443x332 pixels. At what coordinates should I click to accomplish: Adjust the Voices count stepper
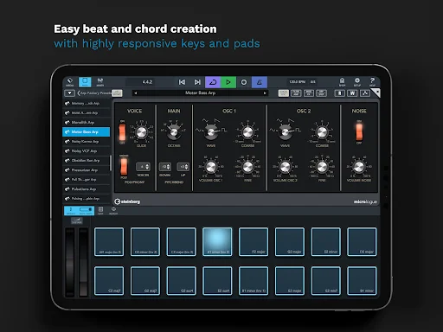[x=143, y=167]
